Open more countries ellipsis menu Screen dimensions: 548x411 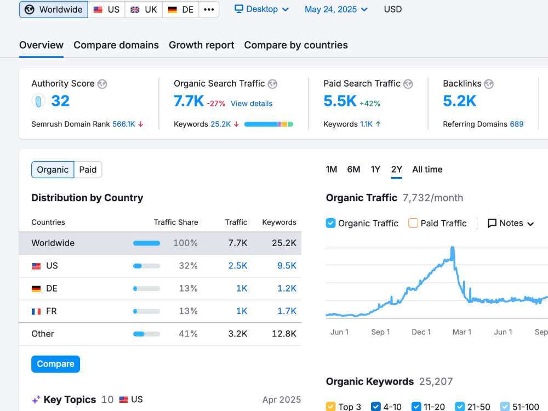[x=209, y=9]
